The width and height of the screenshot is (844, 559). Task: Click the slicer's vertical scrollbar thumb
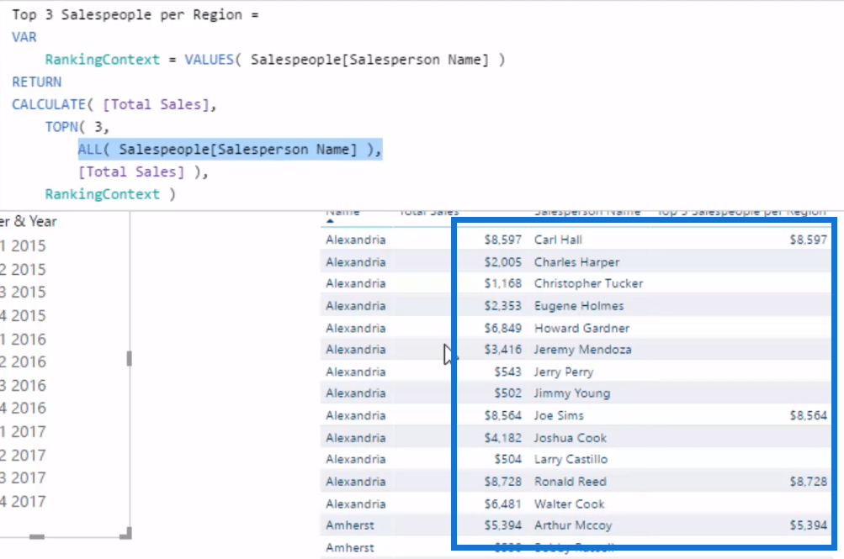pyautogui.click(x=130, y=358)
